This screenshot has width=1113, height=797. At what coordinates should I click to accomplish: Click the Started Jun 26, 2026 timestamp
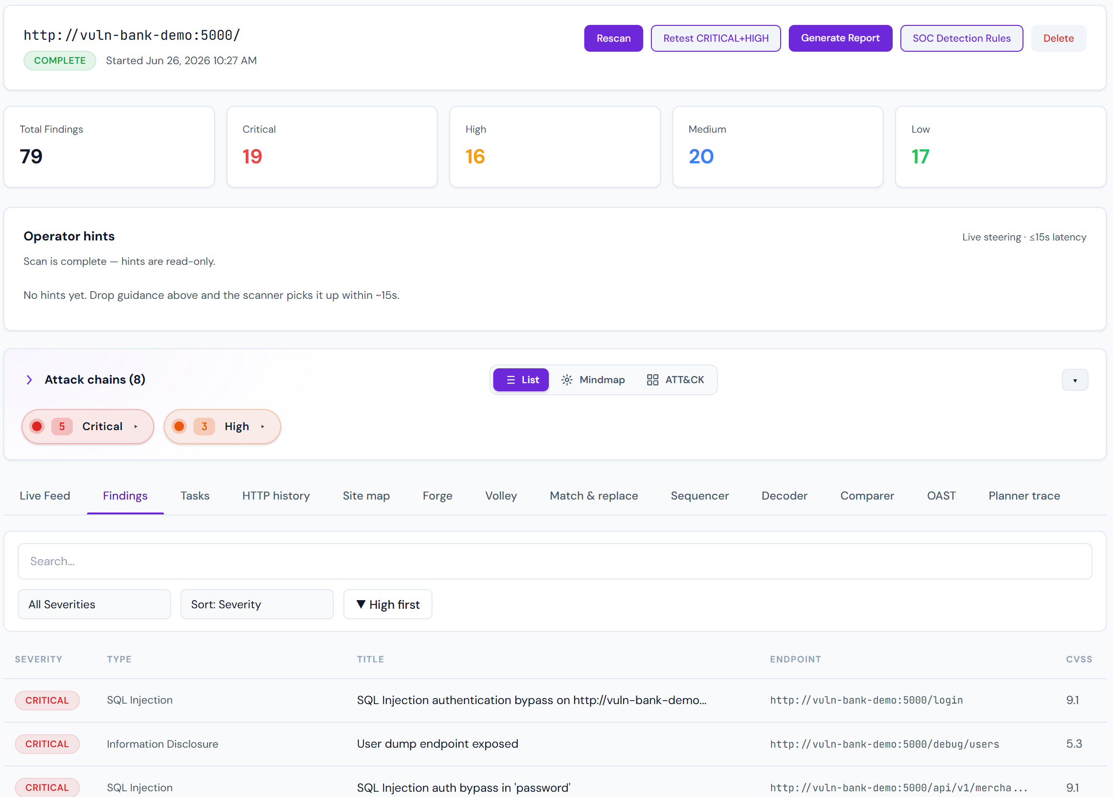click(181, 60)
